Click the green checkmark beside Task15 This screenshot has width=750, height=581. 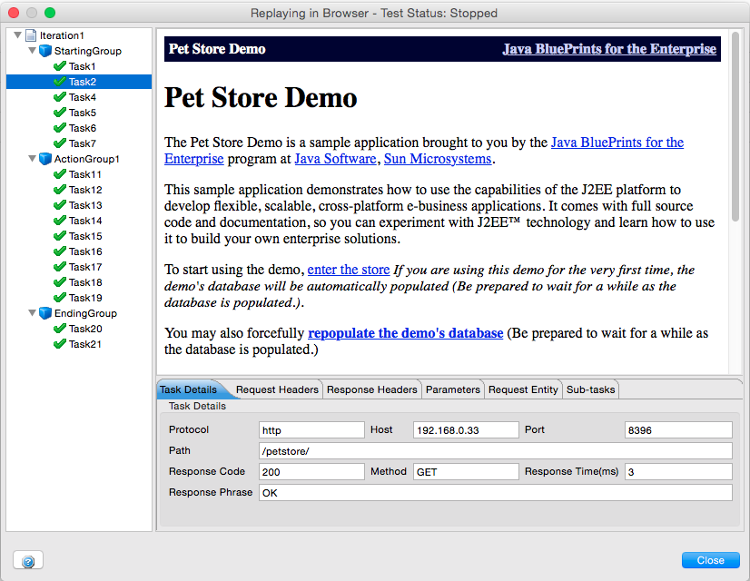(60, 236)
